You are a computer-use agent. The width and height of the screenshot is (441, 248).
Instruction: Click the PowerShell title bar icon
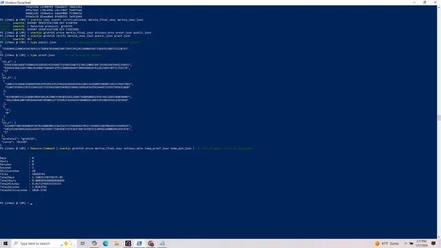click(x=2, y=3)
